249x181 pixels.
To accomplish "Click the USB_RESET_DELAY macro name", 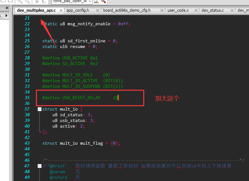I will click(81, 98).
